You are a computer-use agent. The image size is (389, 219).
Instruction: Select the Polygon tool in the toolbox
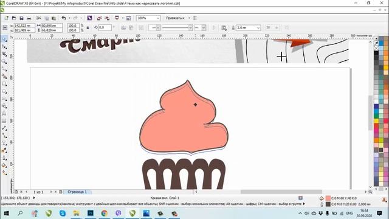pos(4,99)
